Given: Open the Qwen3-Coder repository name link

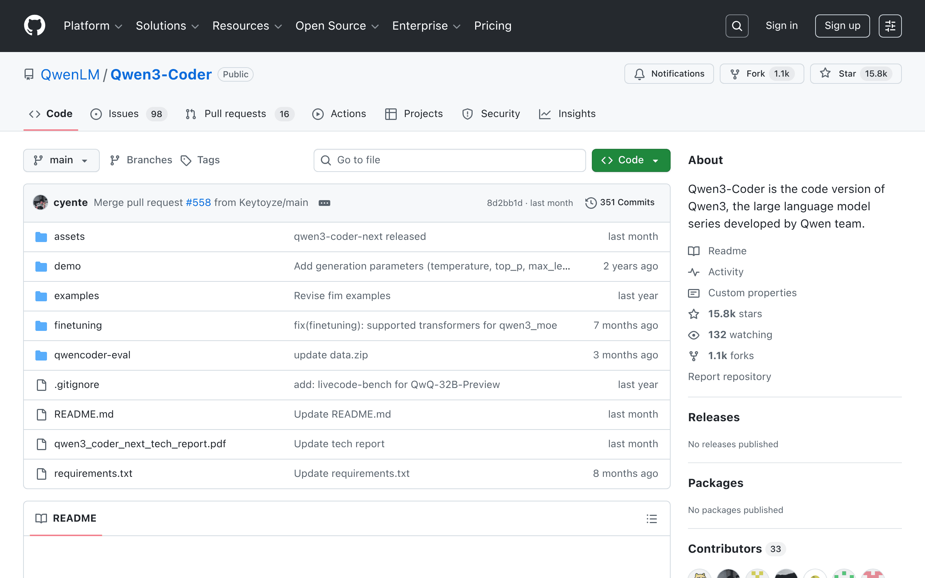Looking at the screenshot, I should pos(161,74).
